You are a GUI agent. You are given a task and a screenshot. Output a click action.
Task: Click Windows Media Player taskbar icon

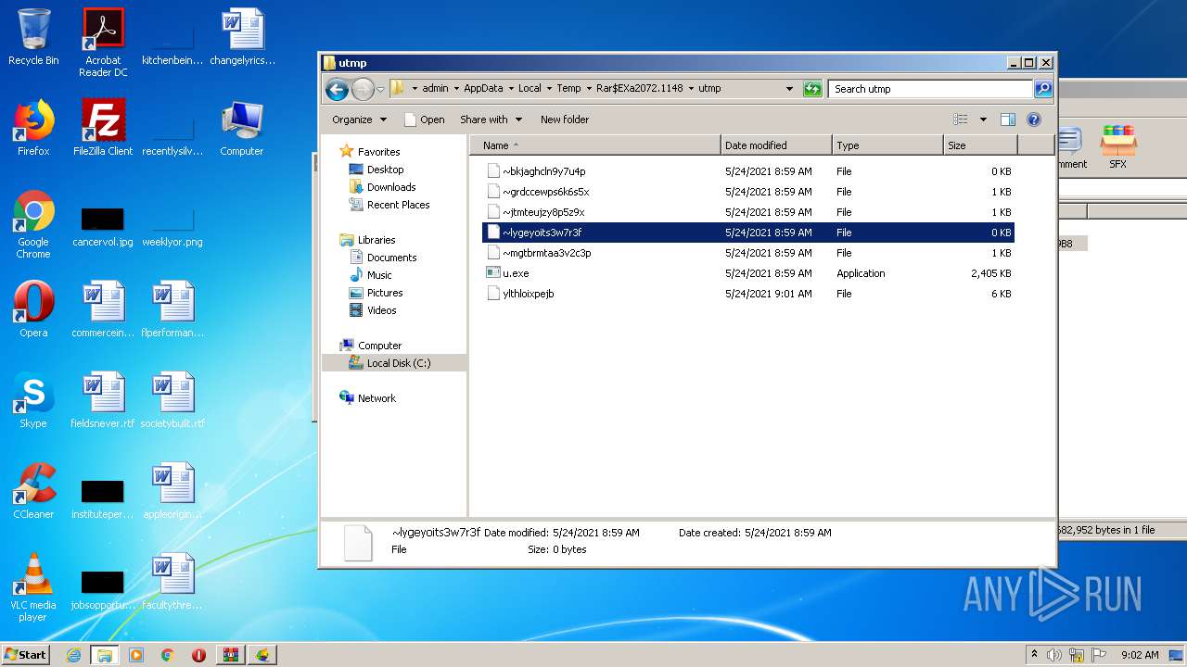136,655
